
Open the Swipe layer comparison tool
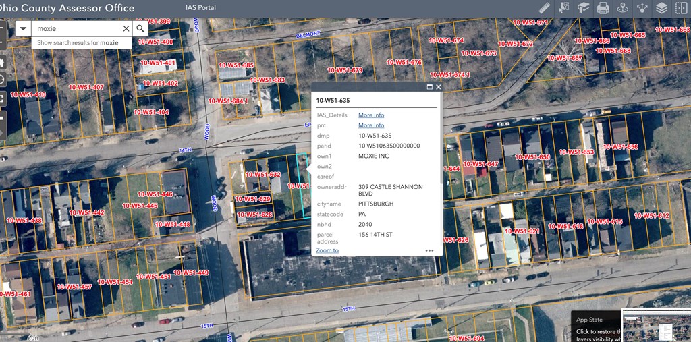pos(681,8)
